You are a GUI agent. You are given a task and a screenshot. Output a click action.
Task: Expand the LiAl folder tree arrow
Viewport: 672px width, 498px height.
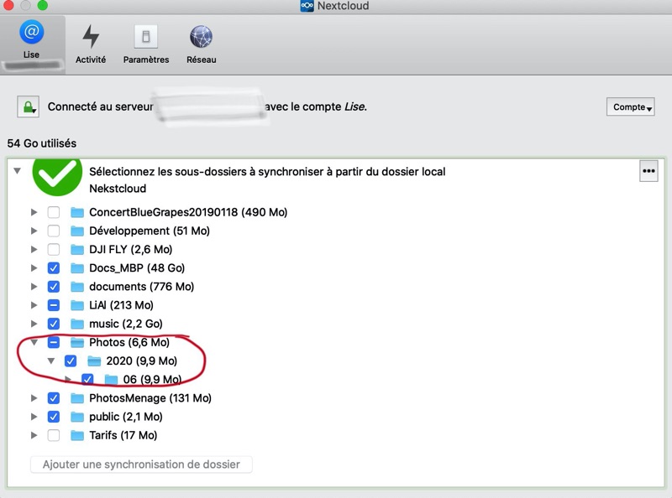tap(34, 305)
